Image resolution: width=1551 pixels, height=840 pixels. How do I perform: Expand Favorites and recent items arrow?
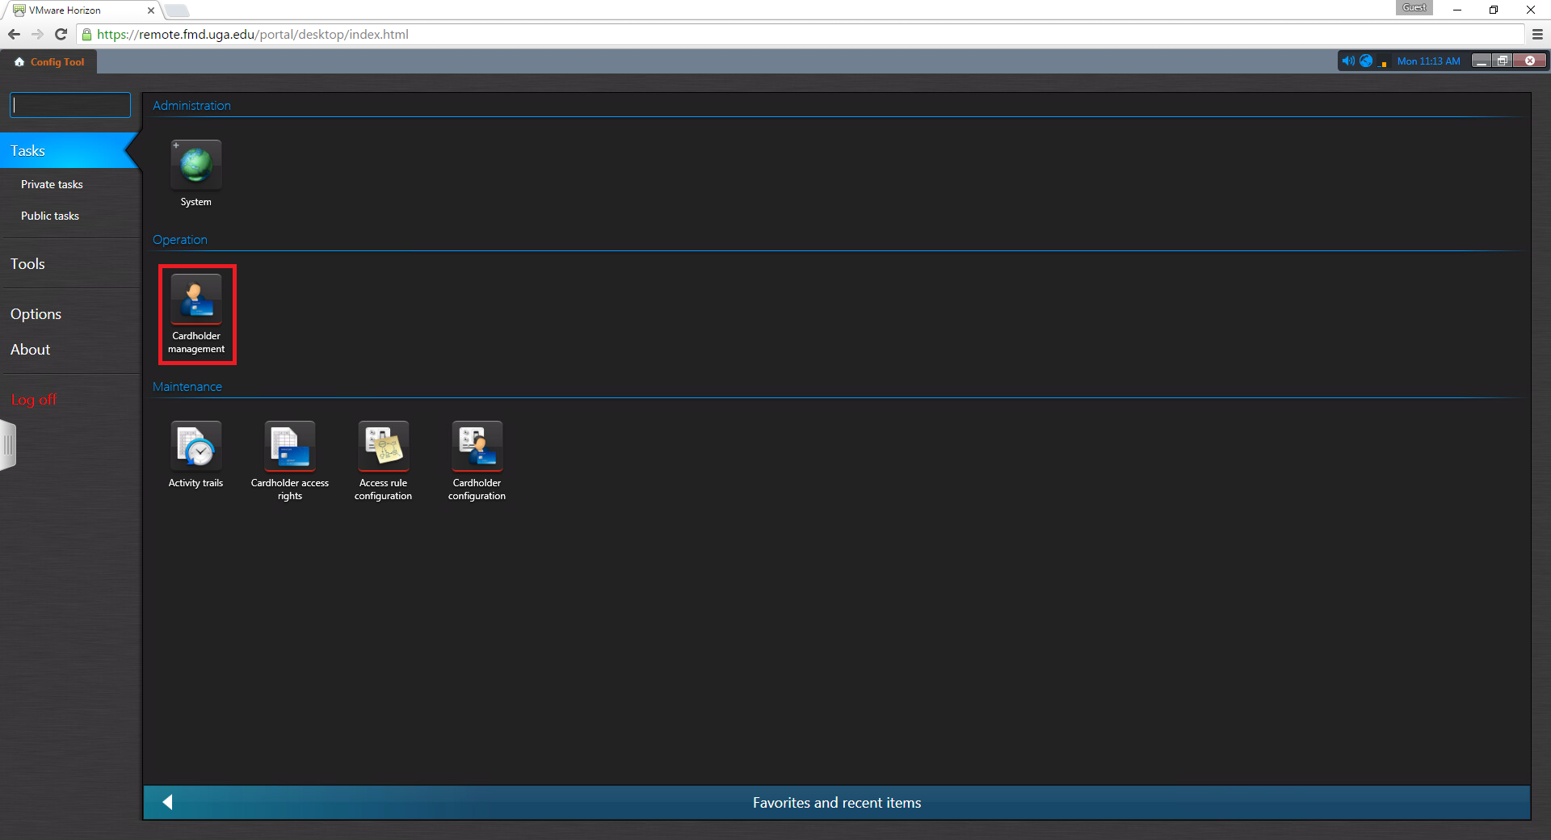click(167, 802)
